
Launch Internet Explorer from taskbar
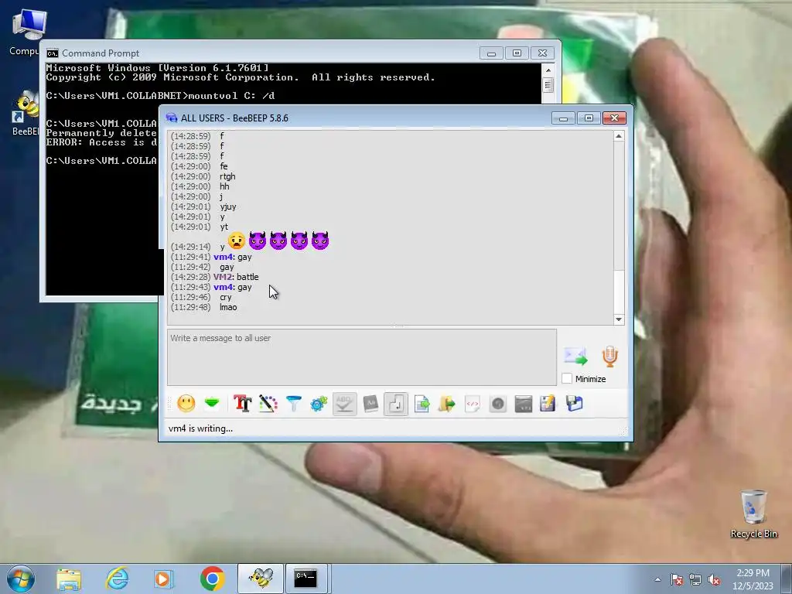click(117, 579)
